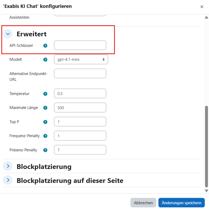Click the help icon beside API-Schlüssel
Viewport: 209px width, 210px height.
pos(45,46)
